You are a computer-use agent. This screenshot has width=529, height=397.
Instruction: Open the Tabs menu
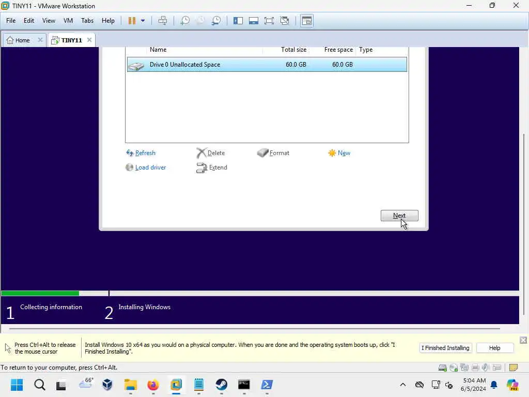[x=87, y=21]
